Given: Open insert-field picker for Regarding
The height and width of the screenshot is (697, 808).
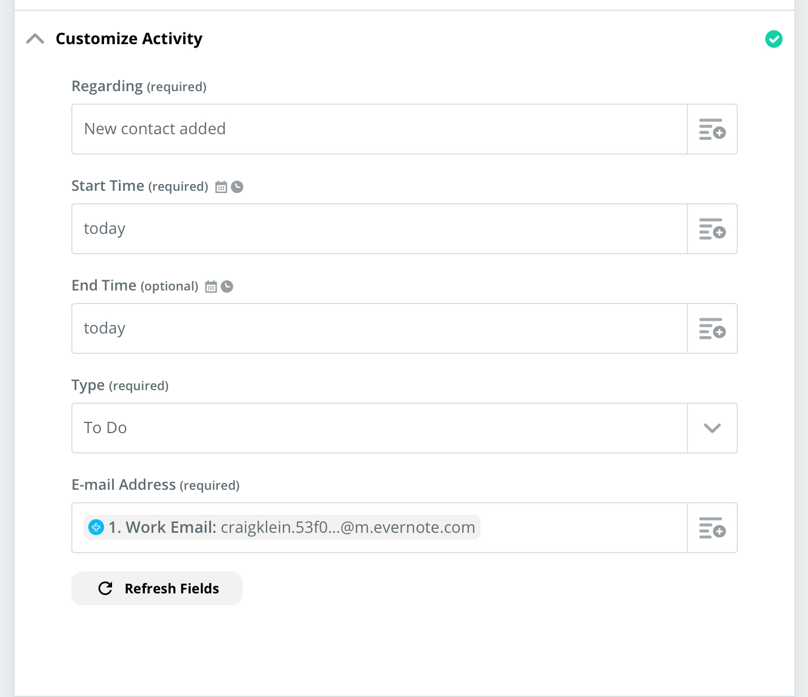Looking at the screenshot, I should [712, 129].
